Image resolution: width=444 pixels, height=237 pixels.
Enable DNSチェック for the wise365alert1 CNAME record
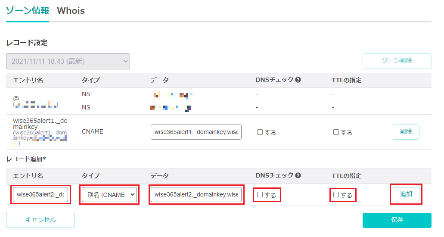(260, 132)
